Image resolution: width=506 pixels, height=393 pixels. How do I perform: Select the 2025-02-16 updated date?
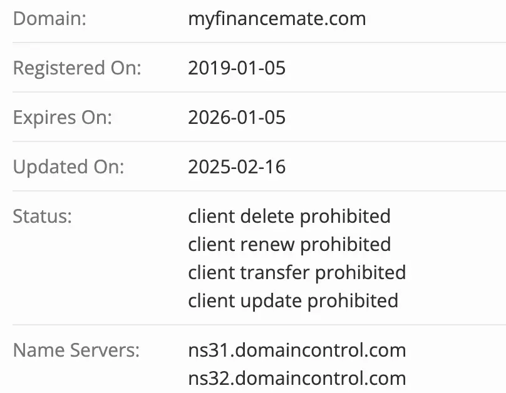click(x=237, y=166)
